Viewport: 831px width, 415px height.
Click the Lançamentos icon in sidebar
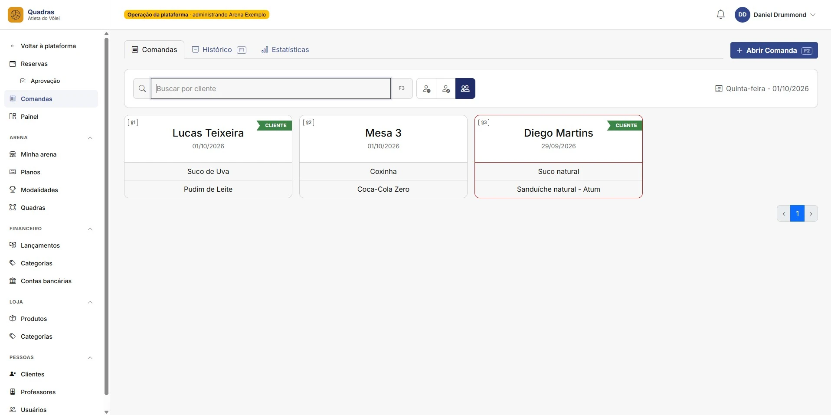(13, 245)
